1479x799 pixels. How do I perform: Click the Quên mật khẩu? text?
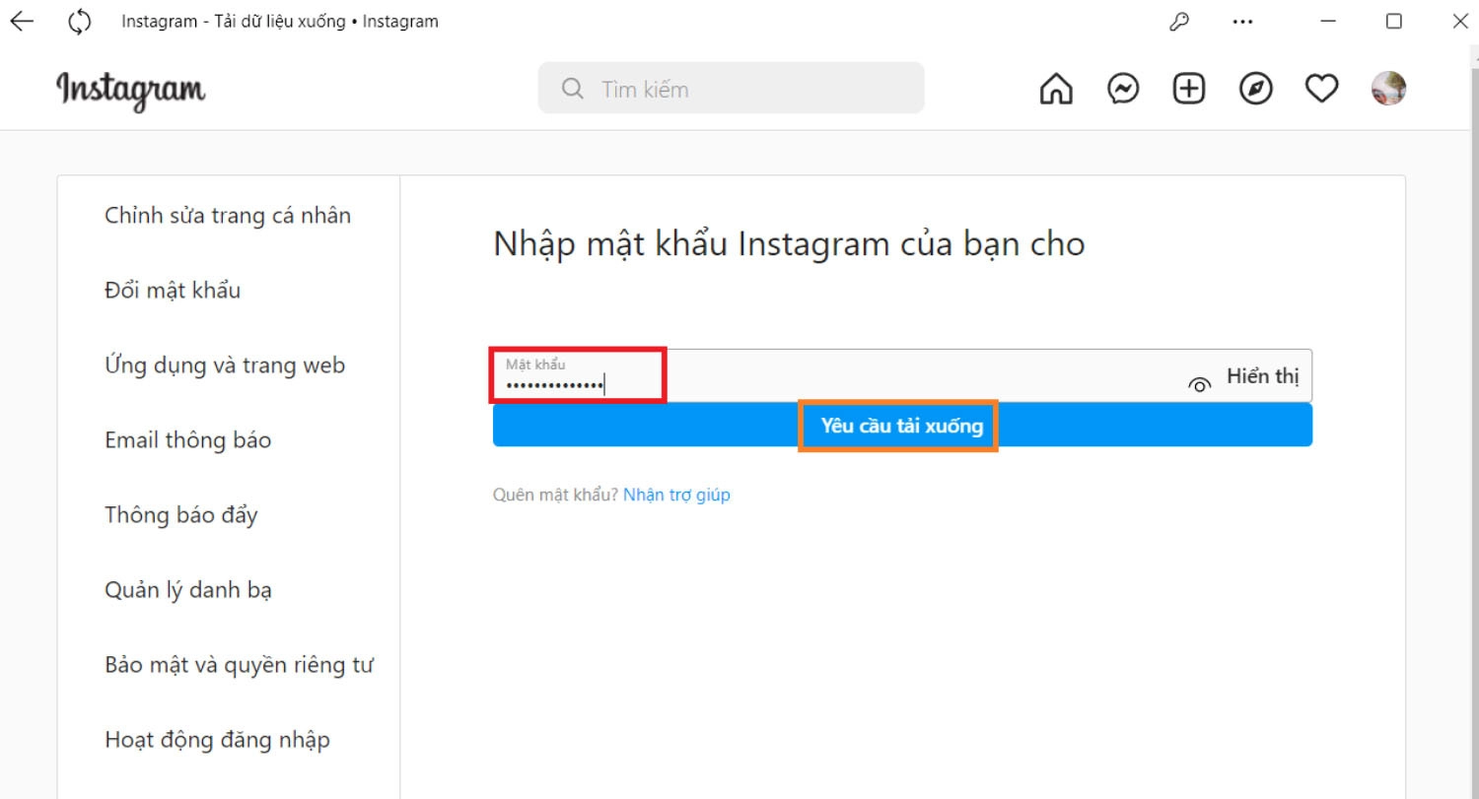pos(555,495)
